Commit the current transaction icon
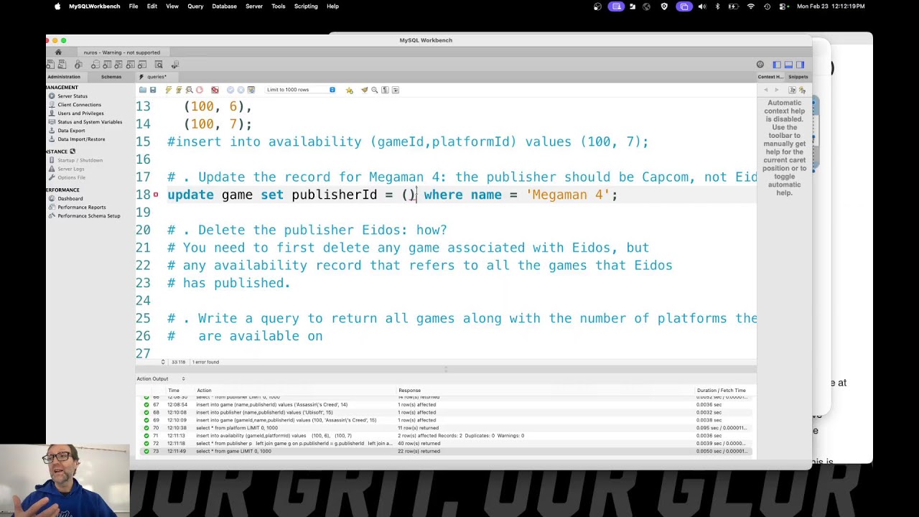The width and height of the screenshot is (919, 517). click(x=230, y=90)
